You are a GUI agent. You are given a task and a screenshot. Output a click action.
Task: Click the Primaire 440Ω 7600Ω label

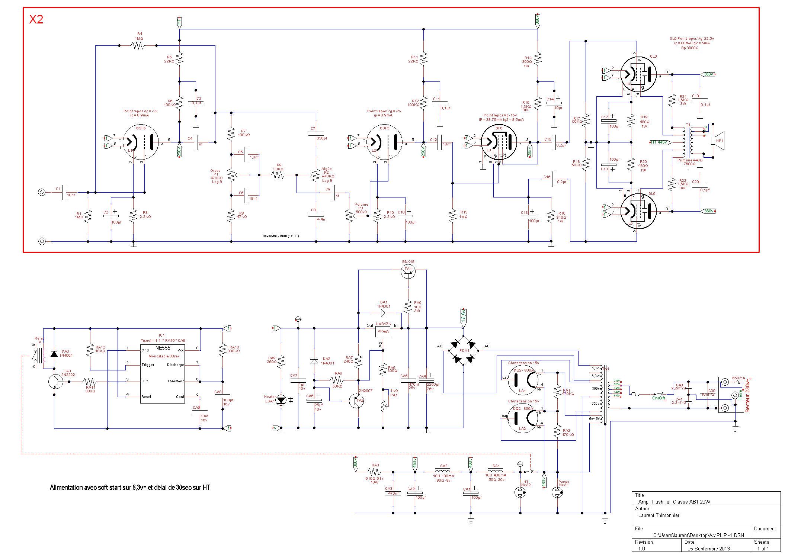(690, 162)
